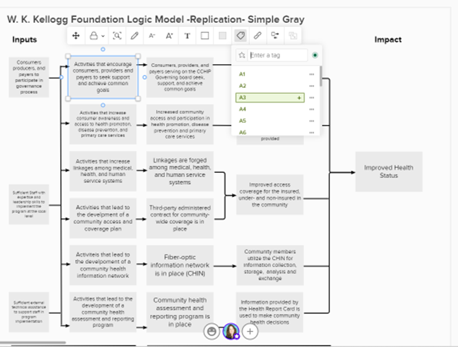
Task: Open more options for tag A1
Action: [311, 74]
